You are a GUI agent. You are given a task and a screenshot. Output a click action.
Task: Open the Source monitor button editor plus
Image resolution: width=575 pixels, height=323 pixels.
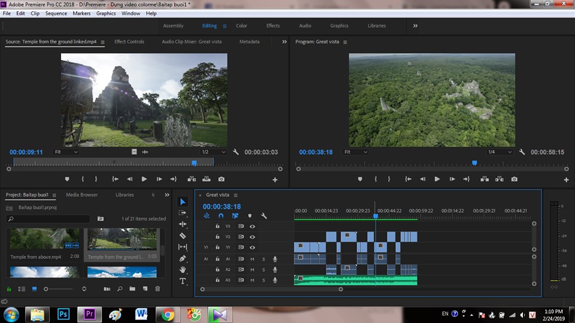pos(275,180)
